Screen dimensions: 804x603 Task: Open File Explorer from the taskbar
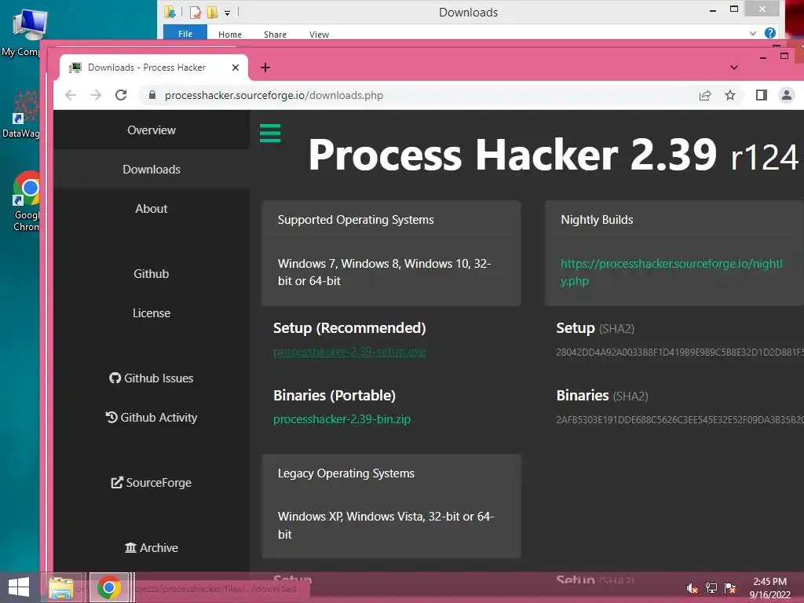pos(61,587)
